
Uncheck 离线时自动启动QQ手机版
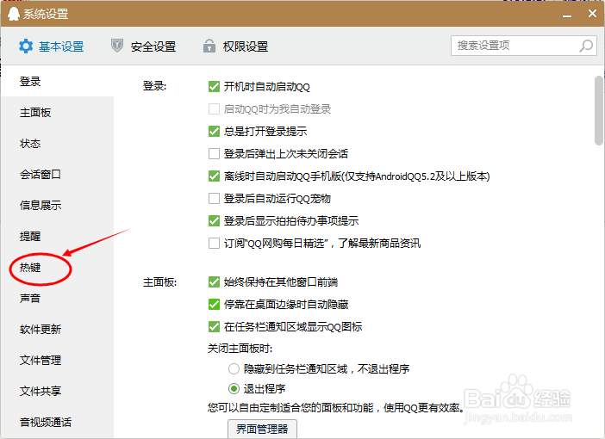(214, 176)
